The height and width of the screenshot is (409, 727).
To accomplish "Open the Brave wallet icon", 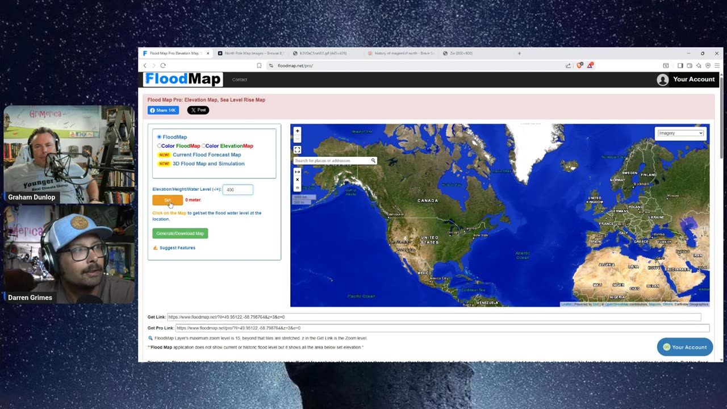I will tap(690, 65).
